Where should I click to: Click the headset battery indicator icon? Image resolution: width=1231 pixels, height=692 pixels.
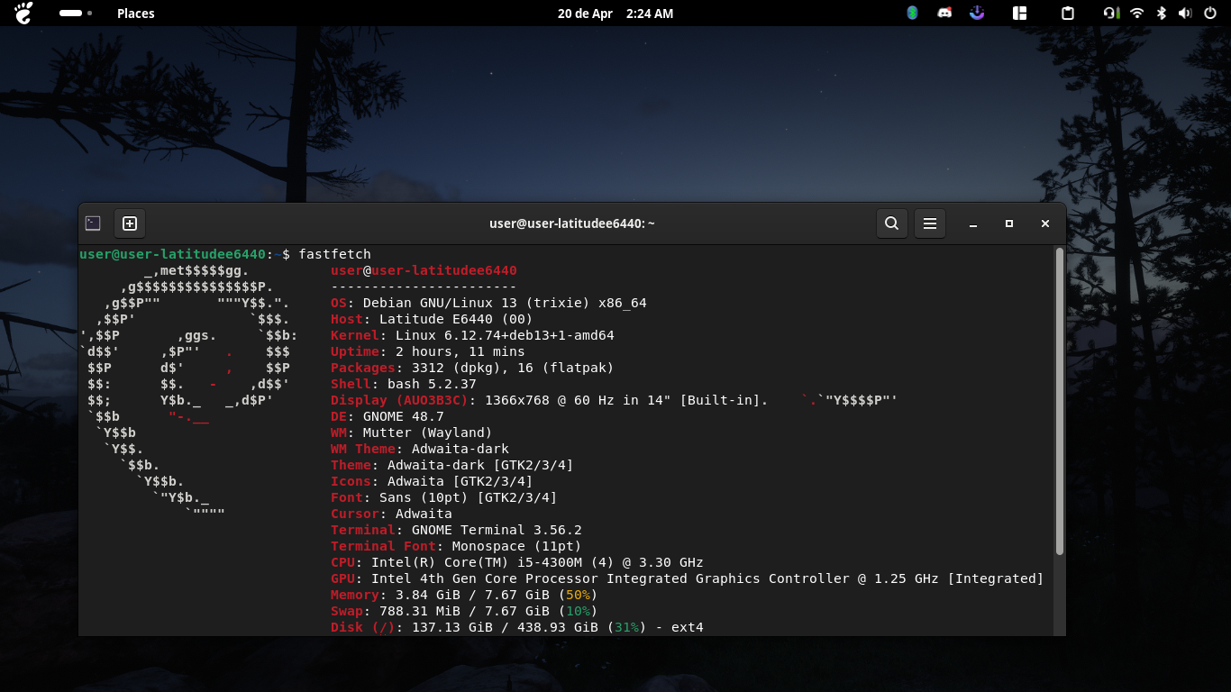tap(1112, 14)
